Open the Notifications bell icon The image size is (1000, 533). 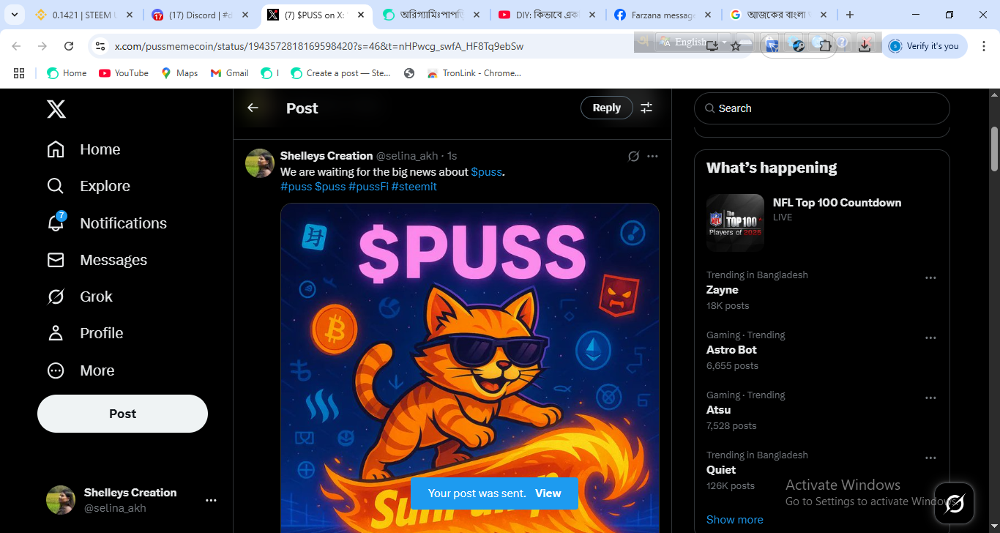[x=56, y=223]
